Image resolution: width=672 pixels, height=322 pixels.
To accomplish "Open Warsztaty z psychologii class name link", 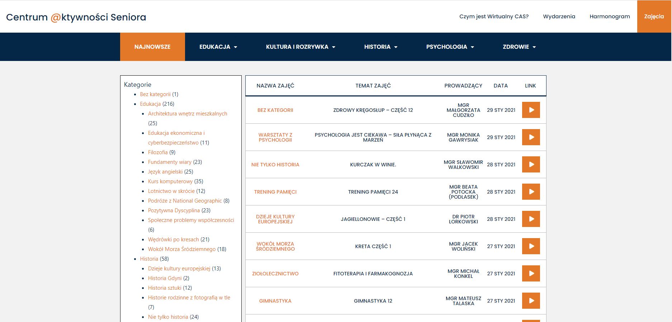I will coord(275,137).
